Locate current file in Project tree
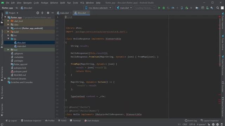 pos(38,13)
